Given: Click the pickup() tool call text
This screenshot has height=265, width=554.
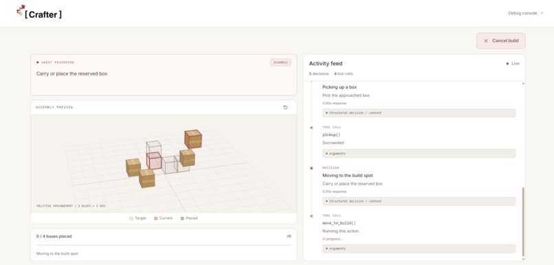Looking at the screenshot, I should pos(331,135).
